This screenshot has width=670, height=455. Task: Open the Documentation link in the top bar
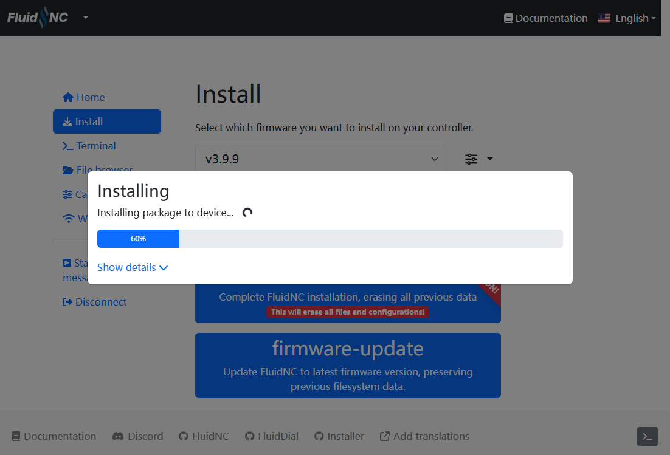(x=545, y=18)
